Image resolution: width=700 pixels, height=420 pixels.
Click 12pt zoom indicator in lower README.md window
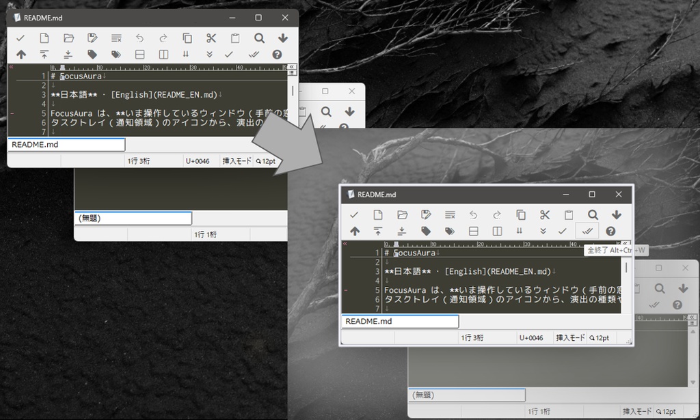[599, 337]
